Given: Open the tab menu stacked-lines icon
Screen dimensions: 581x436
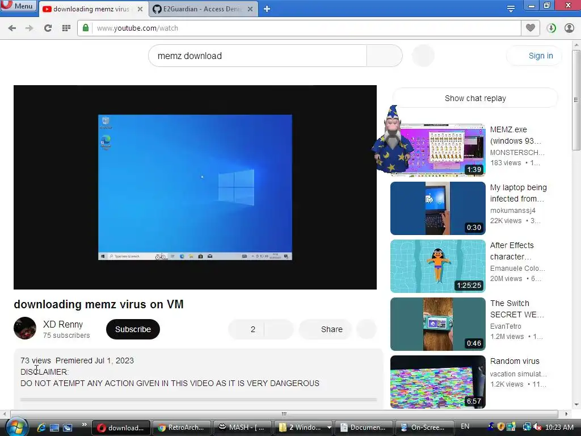Looking at the screenshot, I should coord(511,9).
